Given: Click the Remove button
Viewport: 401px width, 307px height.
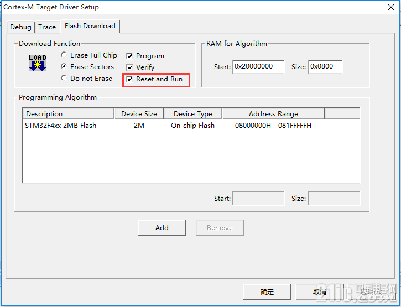Looking at the screenshot, I should click(220, 228).
